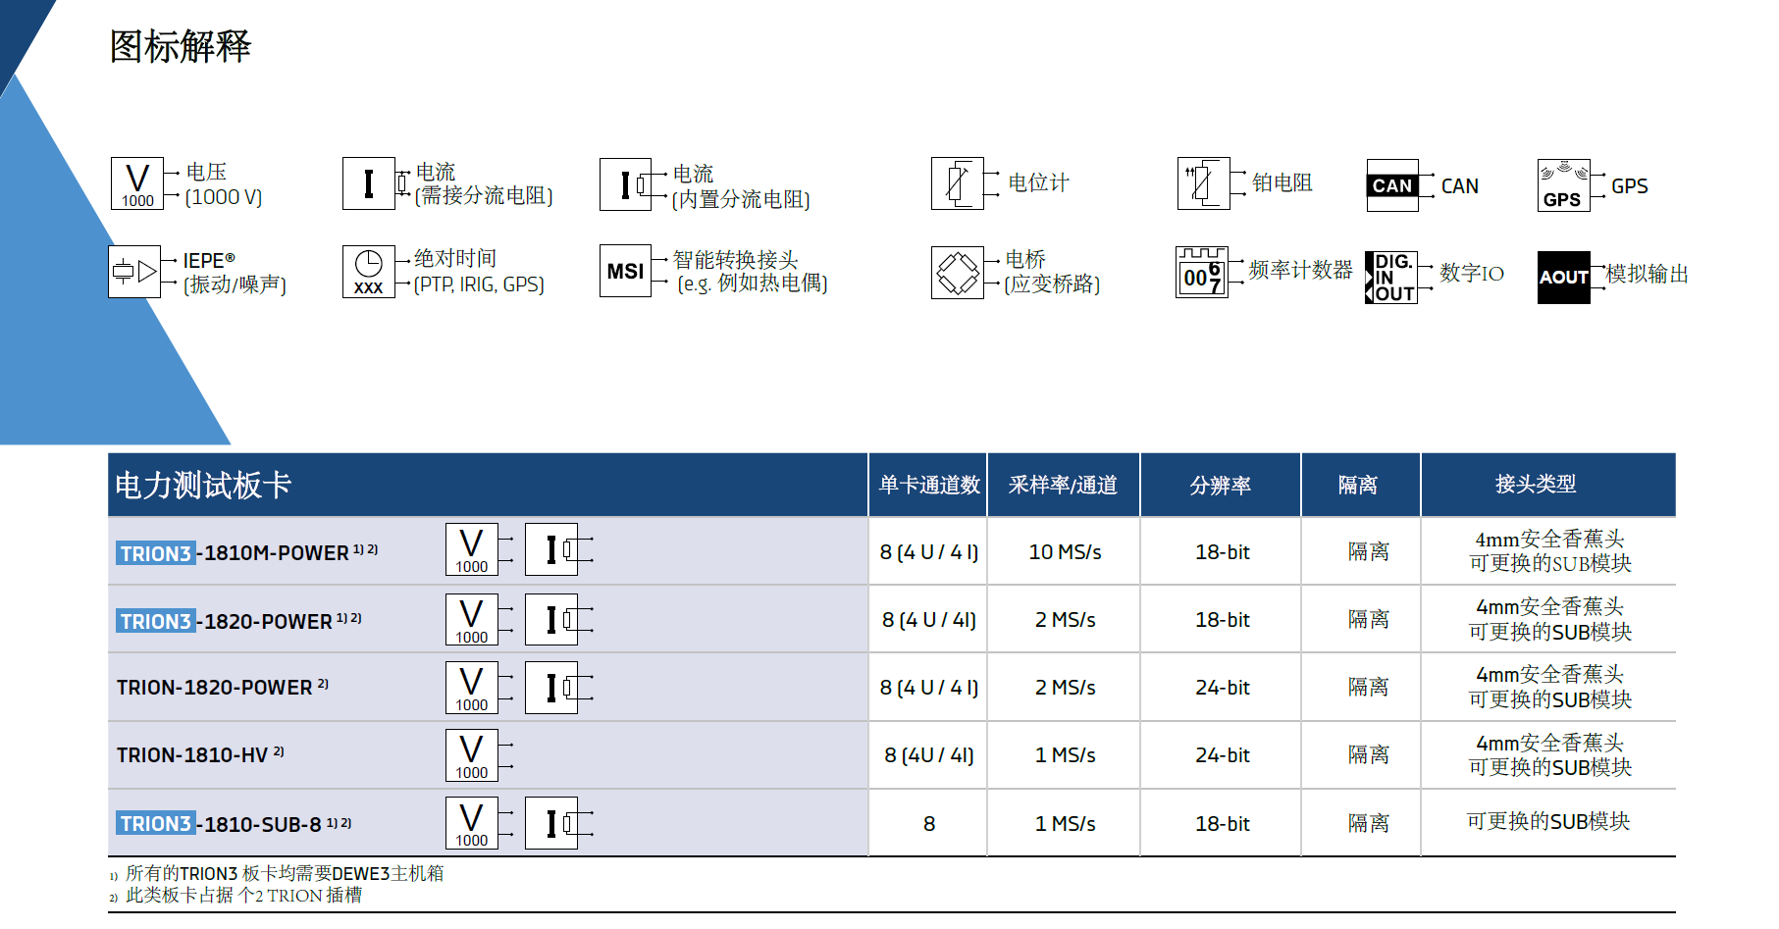Click the 图标解释 page title
Image resolution: width=1779 pixels, height=929 pixels.
(181, 46)
